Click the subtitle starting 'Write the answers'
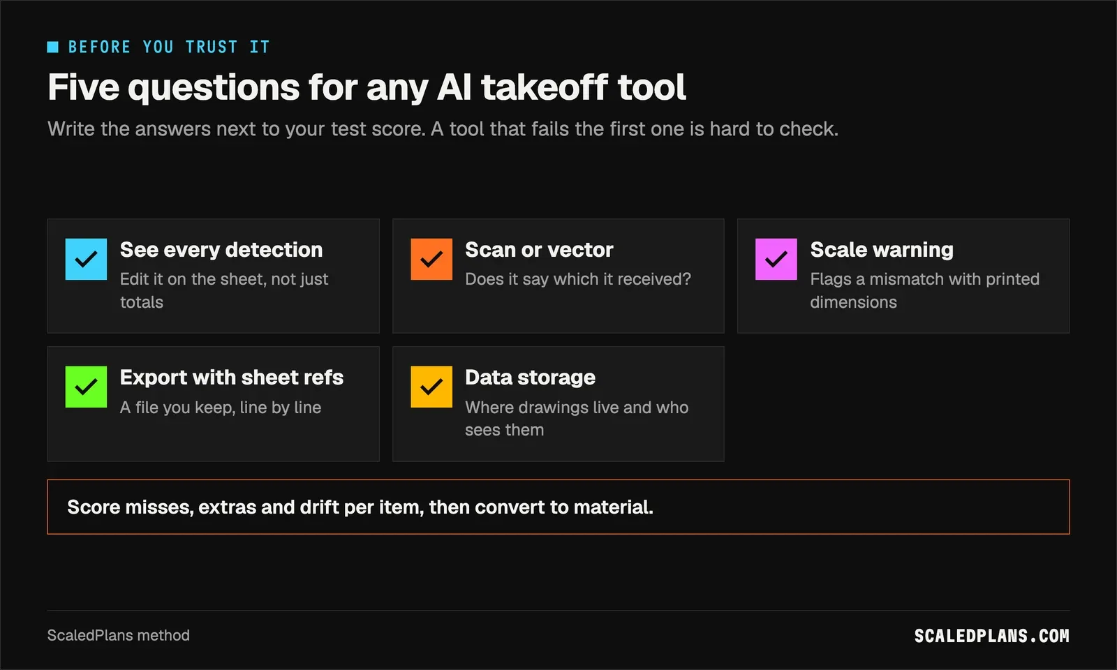 (443, 129)
